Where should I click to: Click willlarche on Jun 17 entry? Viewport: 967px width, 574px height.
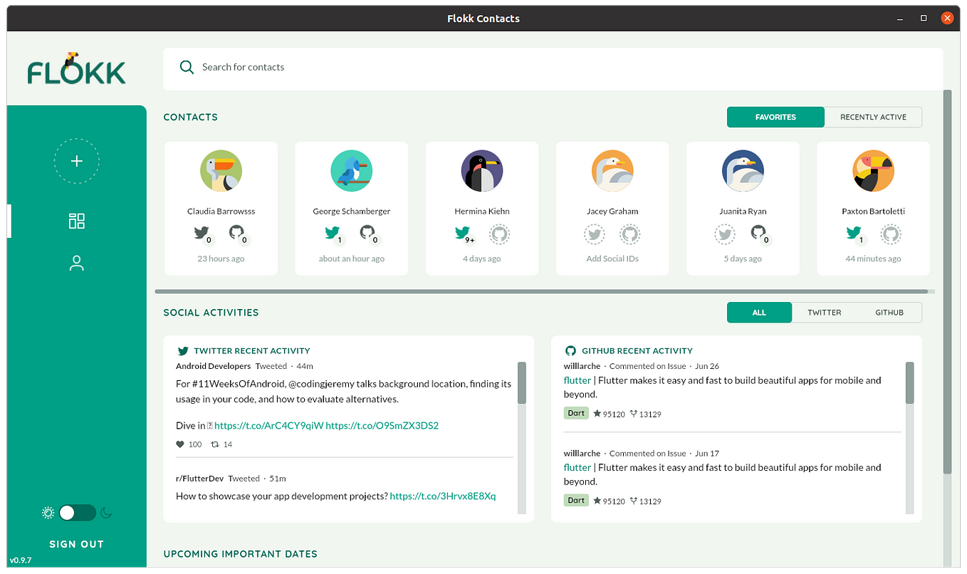pos(582,454)
